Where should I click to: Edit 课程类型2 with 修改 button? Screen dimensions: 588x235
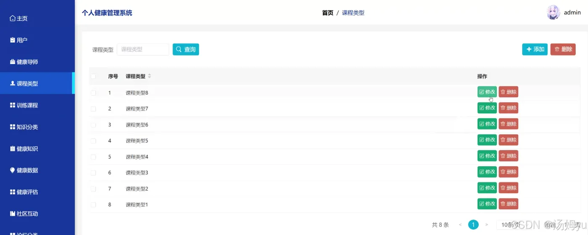(x=487, y=187)
